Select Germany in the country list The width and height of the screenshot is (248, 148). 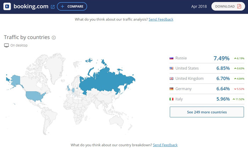click(x=184, y=89)
